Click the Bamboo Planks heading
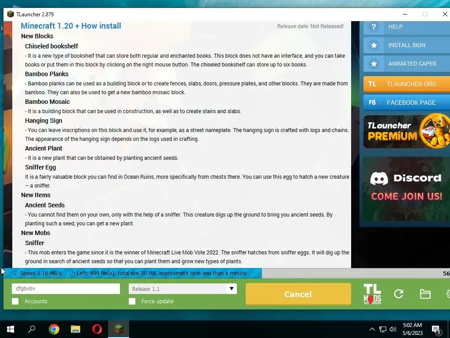 pos(47,74)
